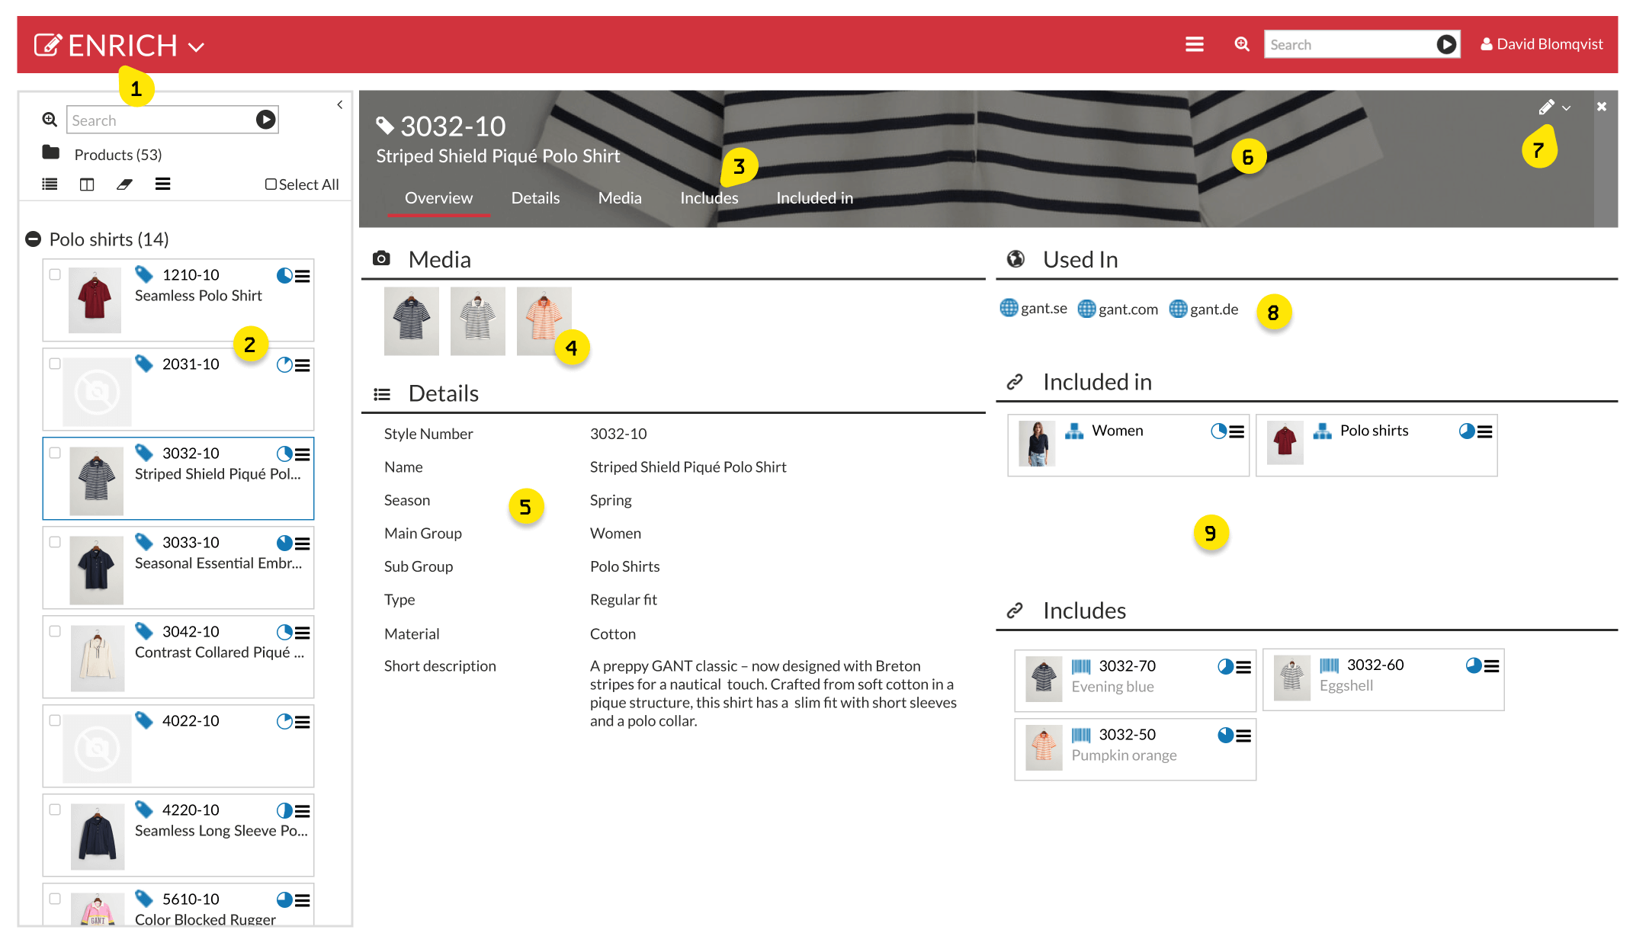Screen dimensions: 1633x949
Task: Open the menu for 3032-60 Eggshell
Action: pyautogui.click(x=1492, y=666)
